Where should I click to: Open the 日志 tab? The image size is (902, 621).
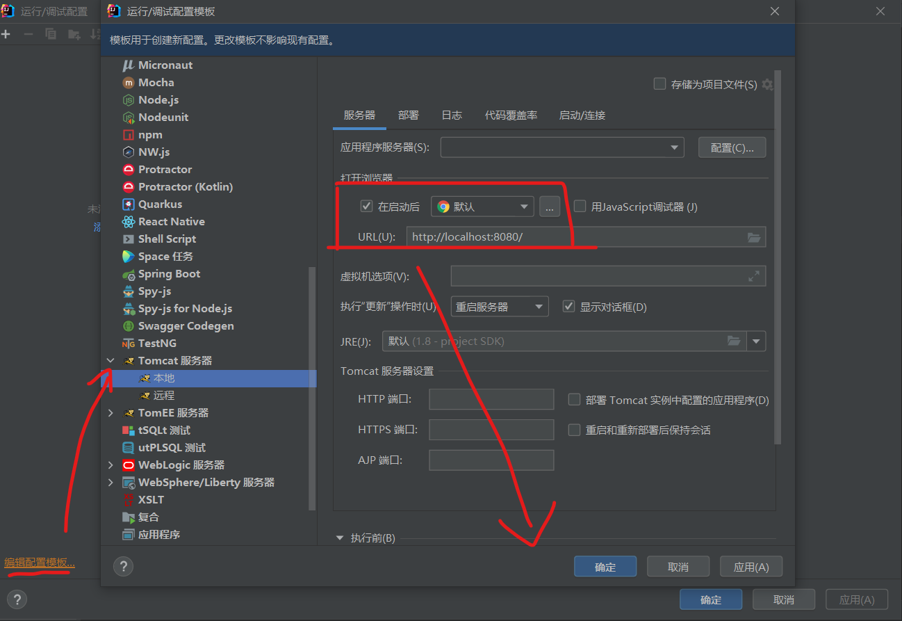point(452,115)
